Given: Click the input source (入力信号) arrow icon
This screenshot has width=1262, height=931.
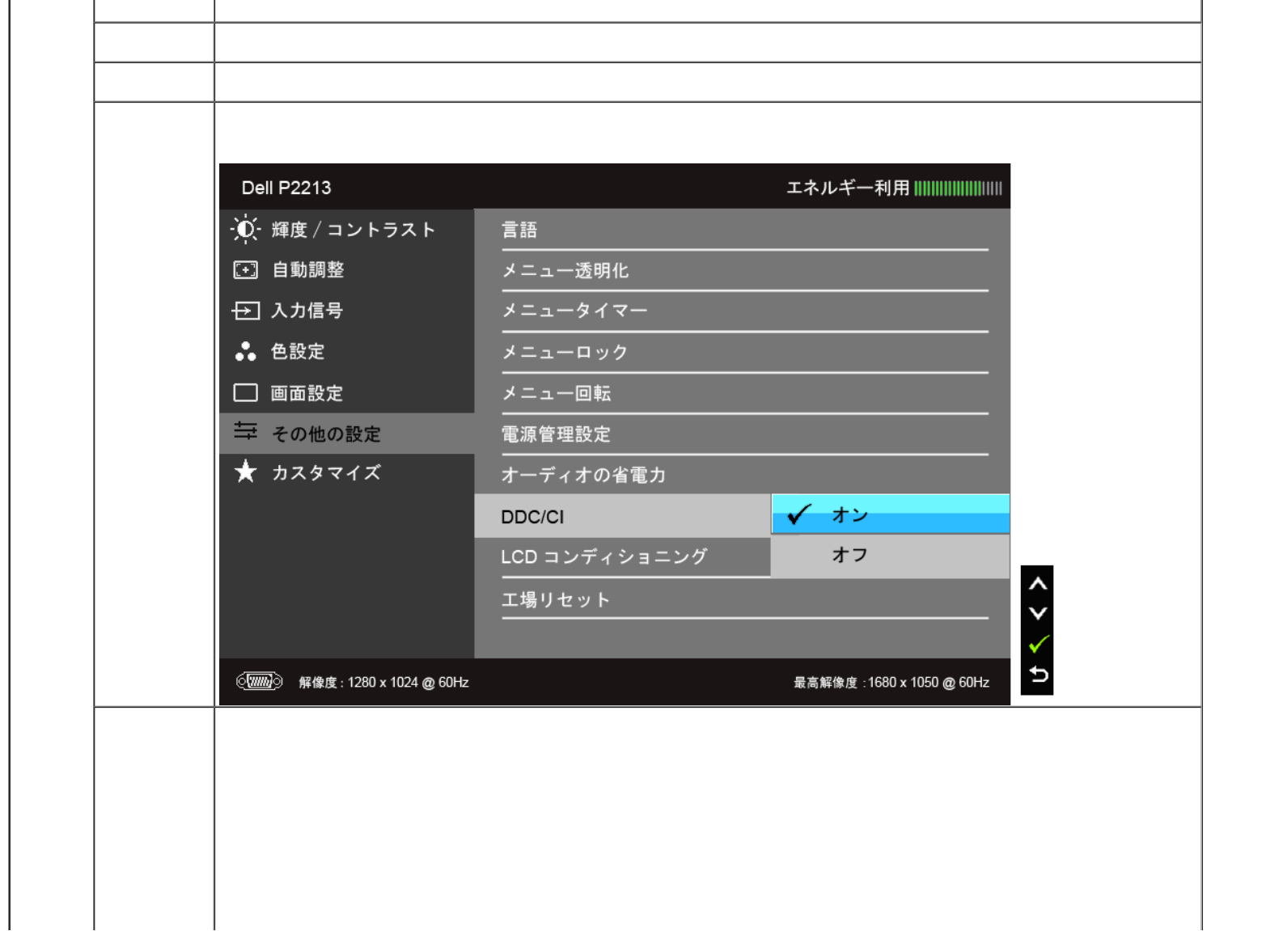Looking at the screenshot, I should pyautogui.click(x=245, y=311).
